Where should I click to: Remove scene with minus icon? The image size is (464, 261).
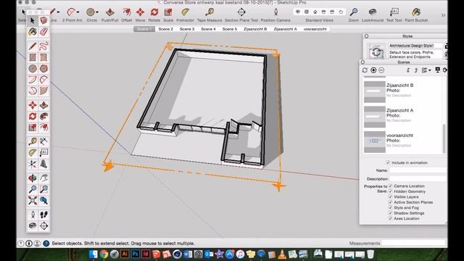(x=381, y=70)
